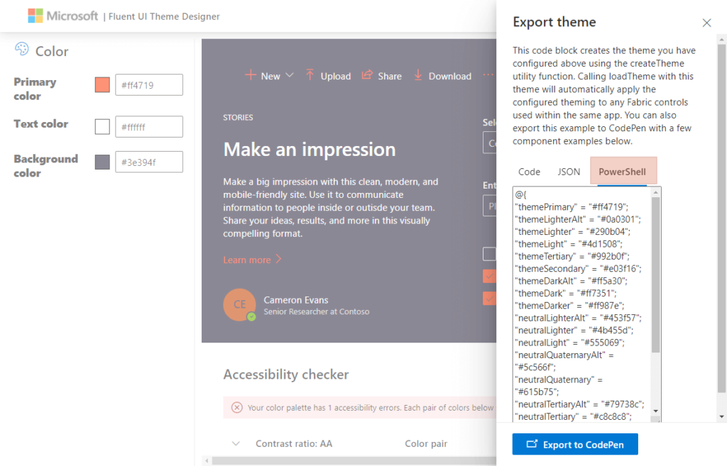Click the Color palette icon

tap(22, 49)
